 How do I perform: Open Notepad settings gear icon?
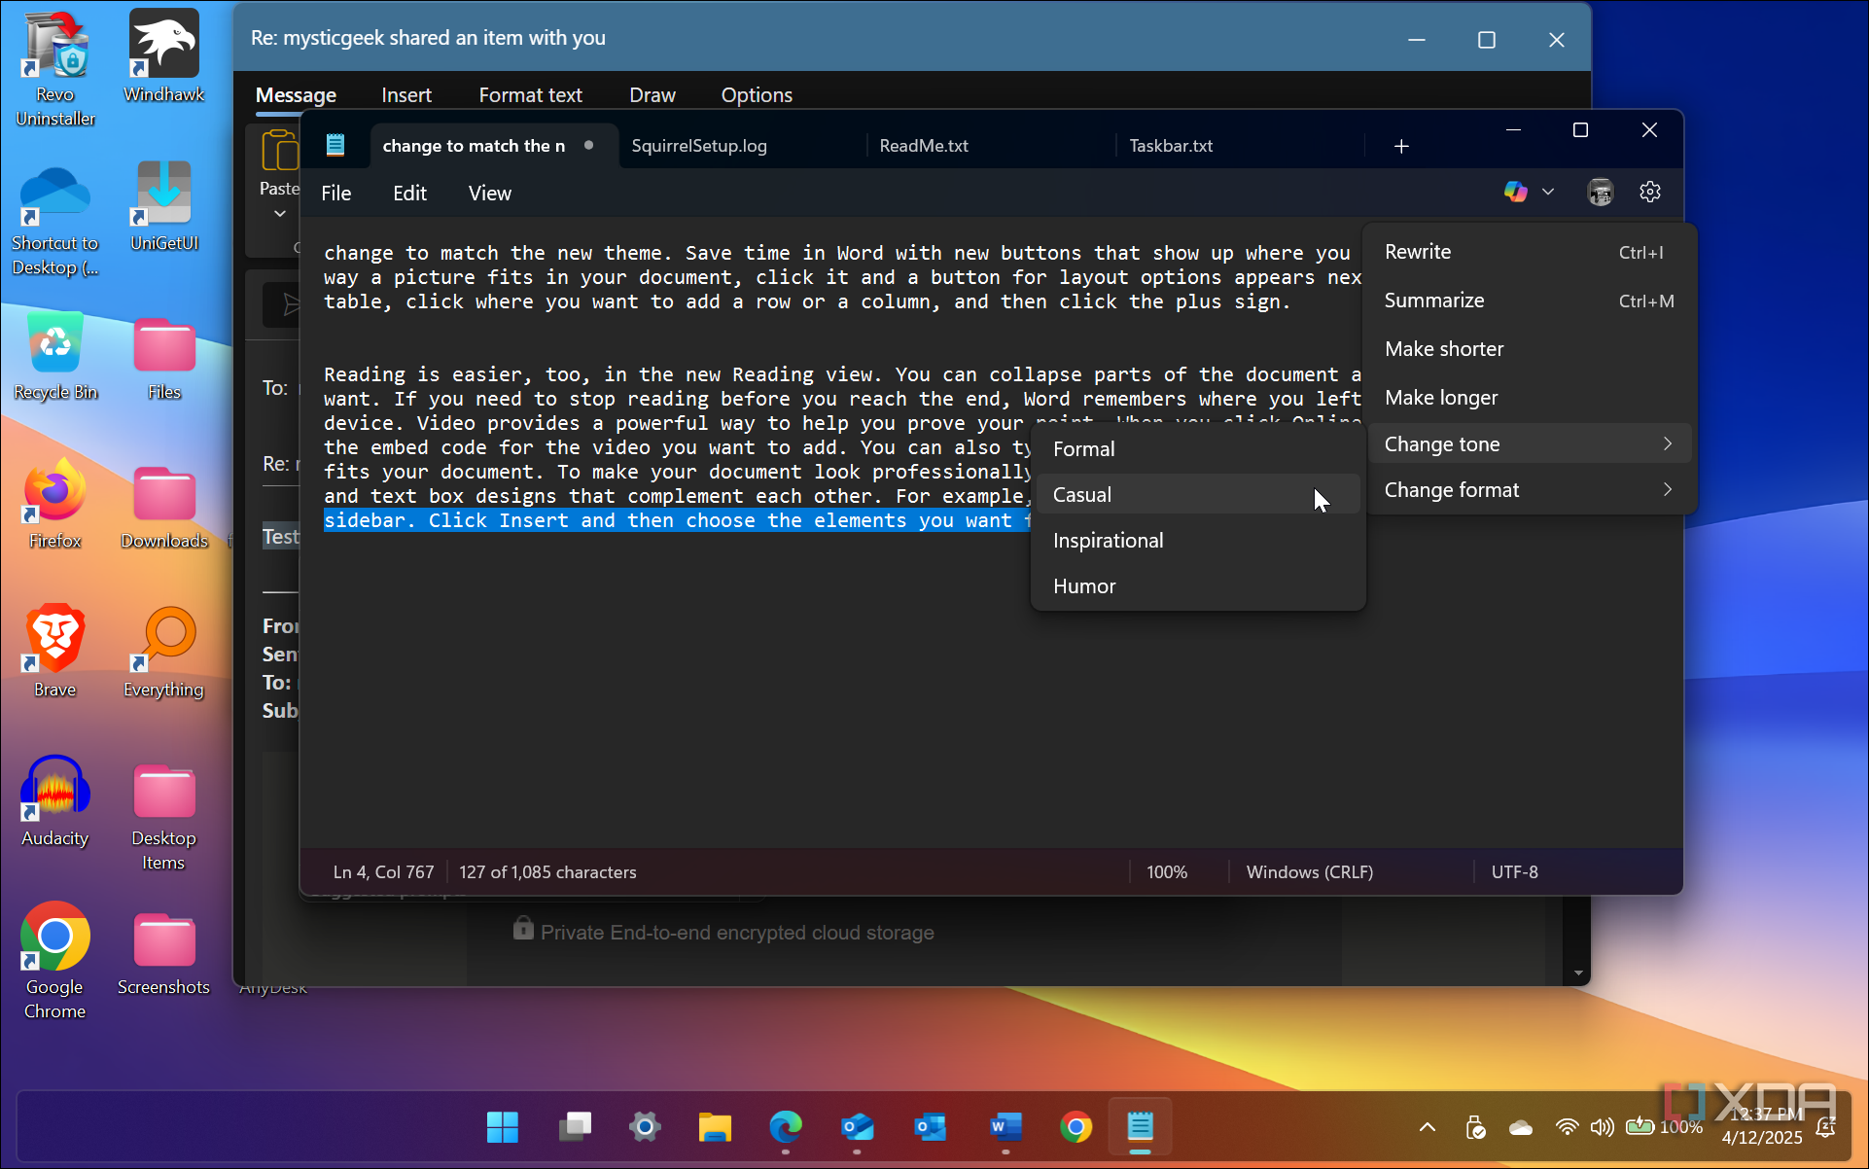1649,193
